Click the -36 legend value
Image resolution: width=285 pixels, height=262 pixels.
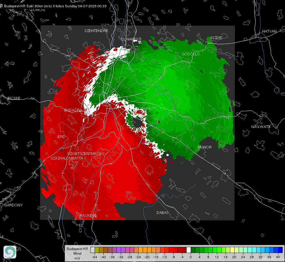click(x=112, y=257)
